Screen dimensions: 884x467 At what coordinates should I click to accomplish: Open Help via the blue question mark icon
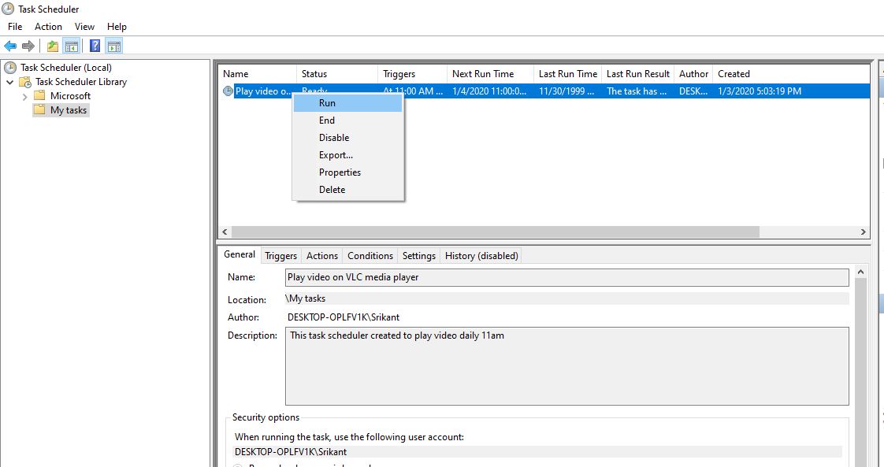pyautogui.click(x=95, y=46)
